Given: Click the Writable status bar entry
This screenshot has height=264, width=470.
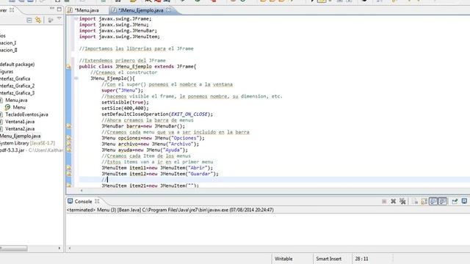Looking at the screenshot, I should click(x=283, y=259).
